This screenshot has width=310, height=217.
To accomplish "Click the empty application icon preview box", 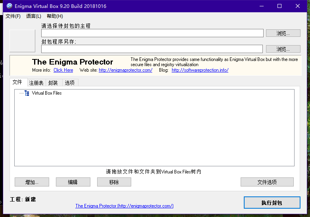I will [22, 41].
